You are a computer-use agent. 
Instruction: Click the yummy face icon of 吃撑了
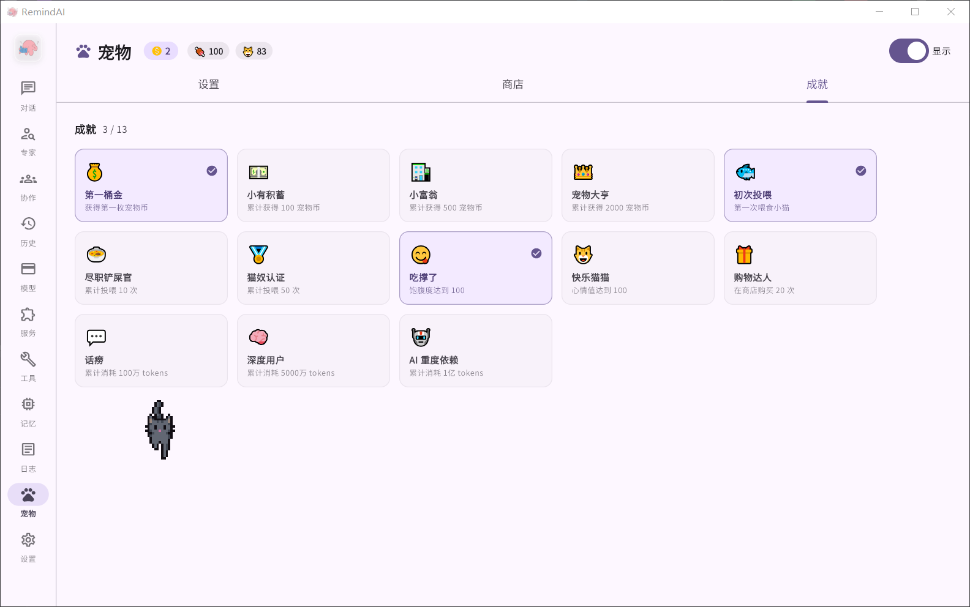coord(421,255)
